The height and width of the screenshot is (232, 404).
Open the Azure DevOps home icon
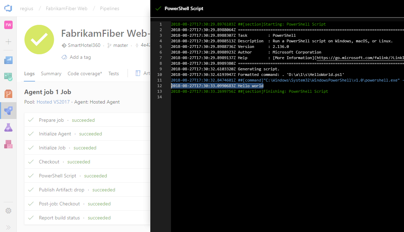click(x=8, y=8)
